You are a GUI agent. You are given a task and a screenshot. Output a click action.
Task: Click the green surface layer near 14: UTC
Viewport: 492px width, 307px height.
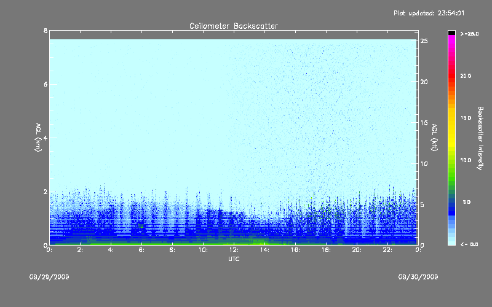[x=260, y=242]
